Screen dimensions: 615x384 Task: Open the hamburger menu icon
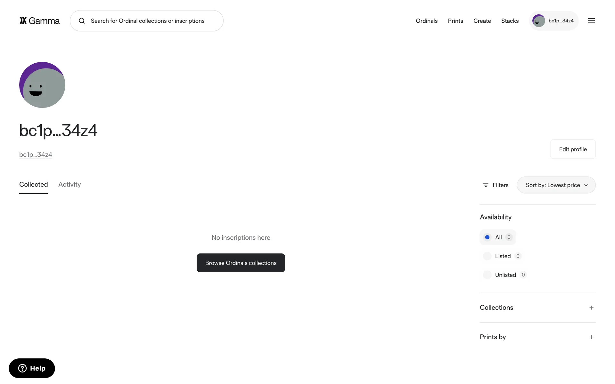point(591,21)
